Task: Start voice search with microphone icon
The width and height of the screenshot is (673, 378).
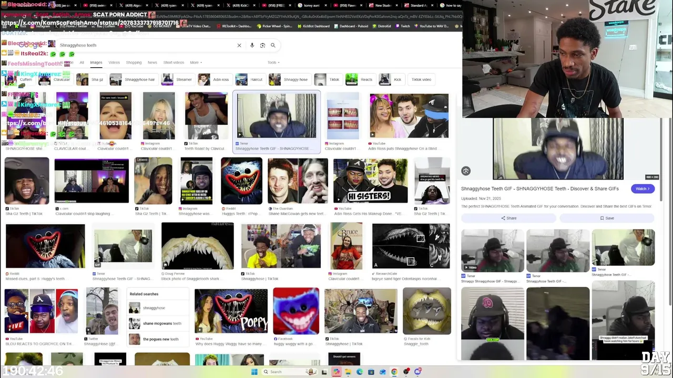Action: coord(252,45)
